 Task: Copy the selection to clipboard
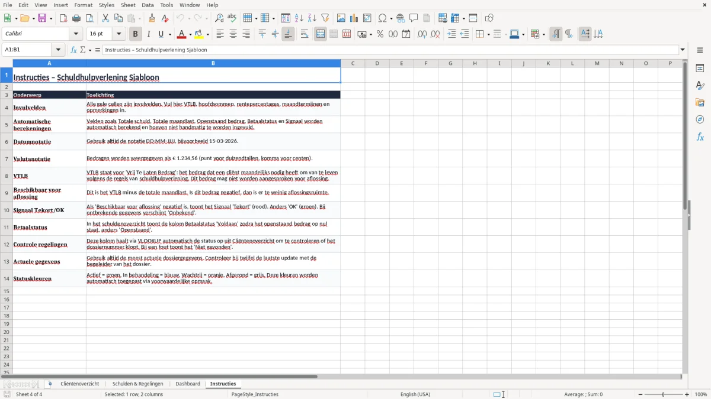[118, 18]
